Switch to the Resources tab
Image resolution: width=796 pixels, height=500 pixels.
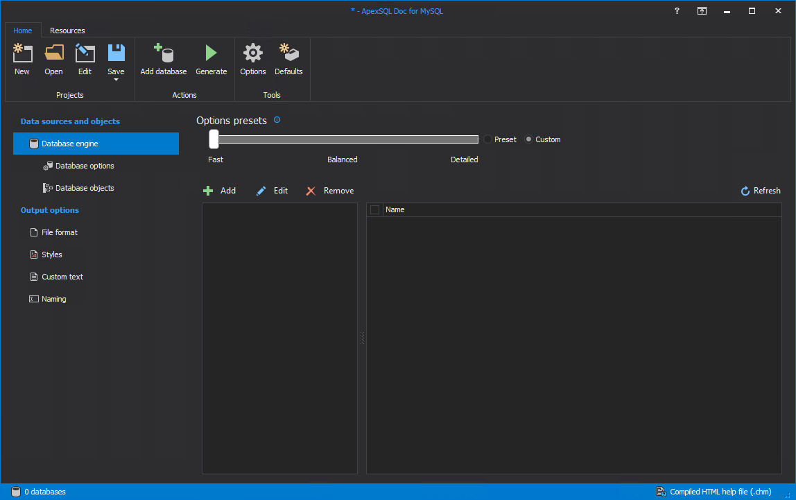(67, 31)
